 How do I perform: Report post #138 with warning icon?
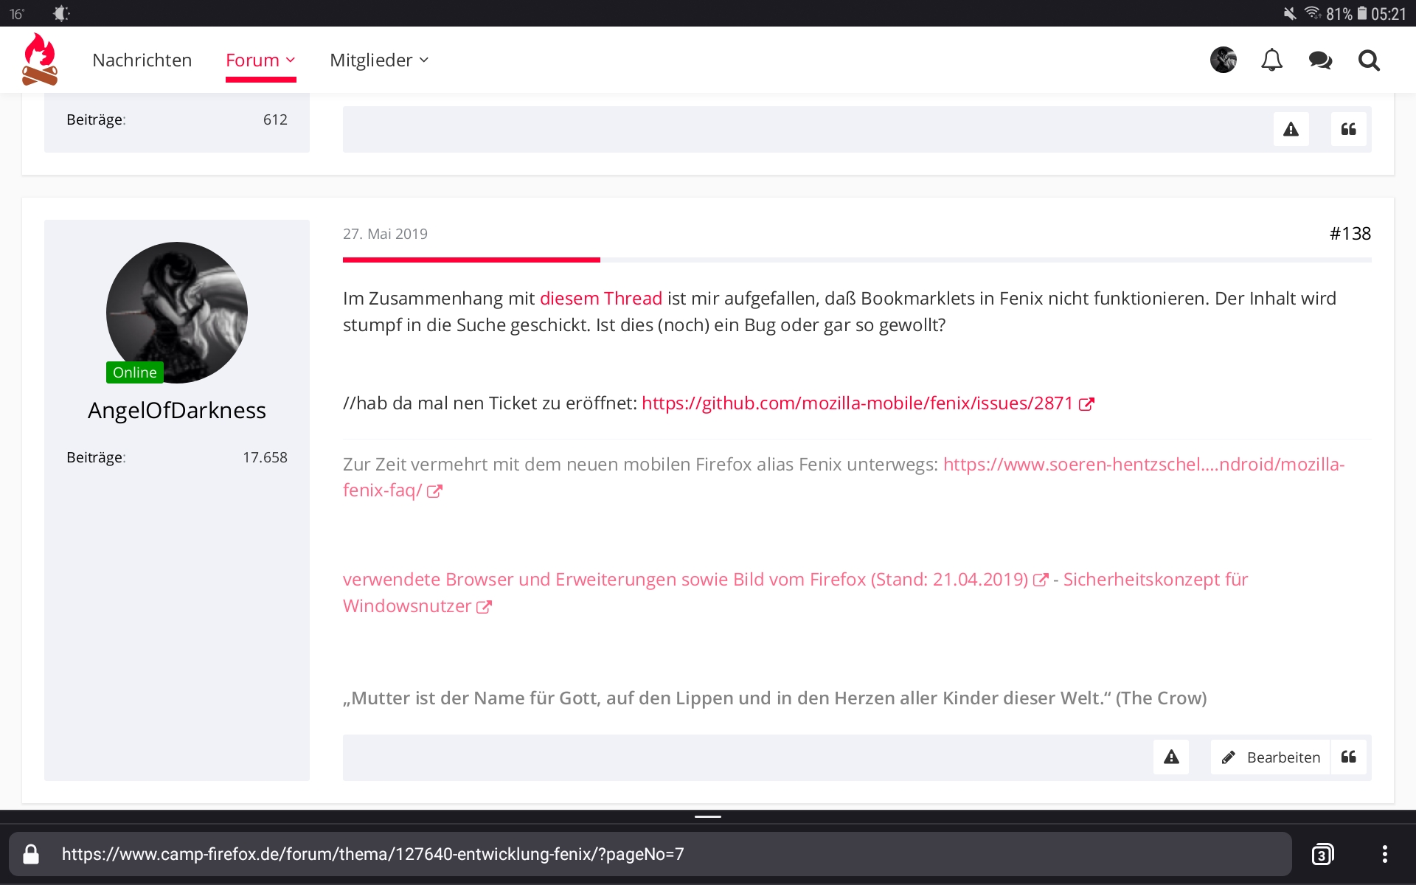[1171, 757]
